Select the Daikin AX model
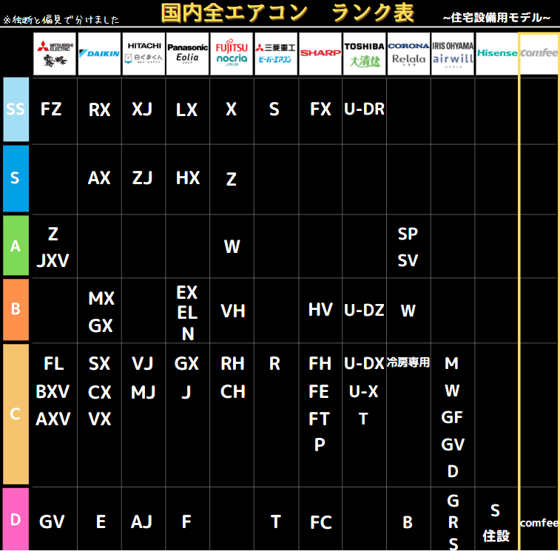 [99, 178]
